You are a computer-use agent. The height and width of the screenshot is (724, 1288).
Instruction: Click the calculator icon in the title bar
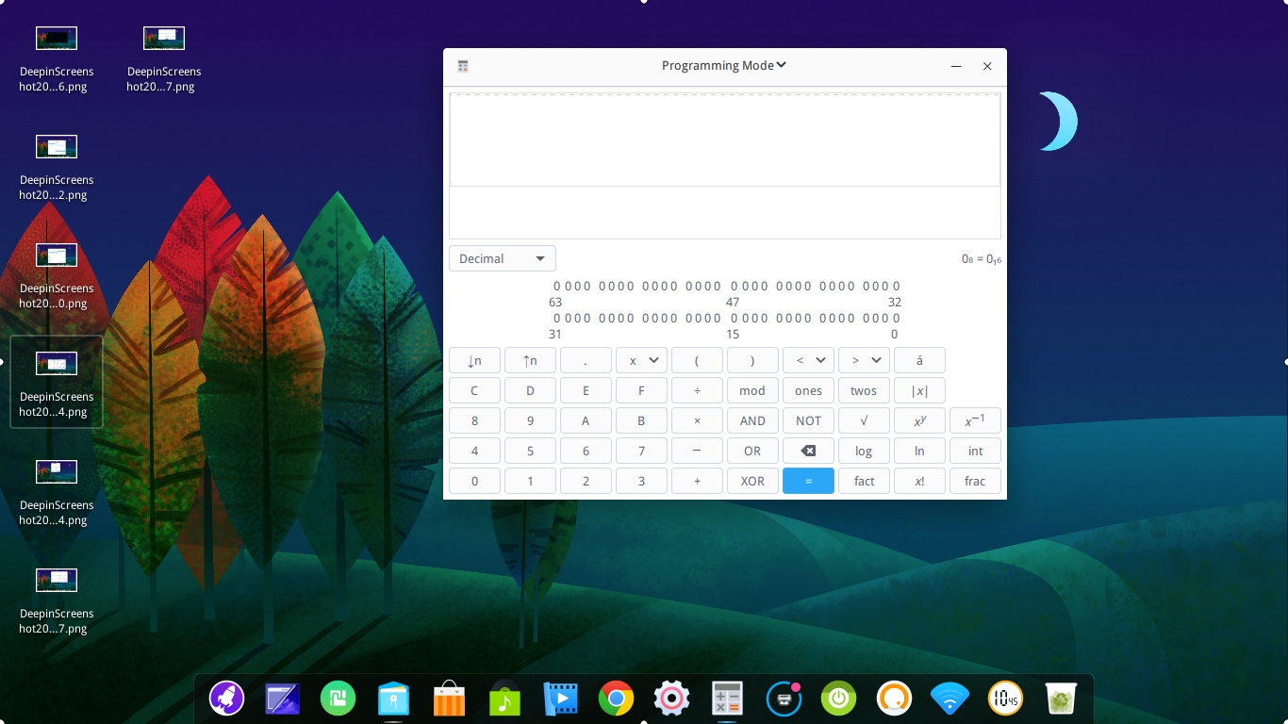[x=463, y=65]
